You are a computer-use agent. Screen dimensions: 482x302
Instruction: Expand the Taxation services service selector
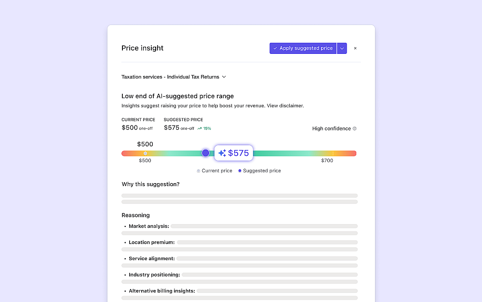tap(174, 77)
